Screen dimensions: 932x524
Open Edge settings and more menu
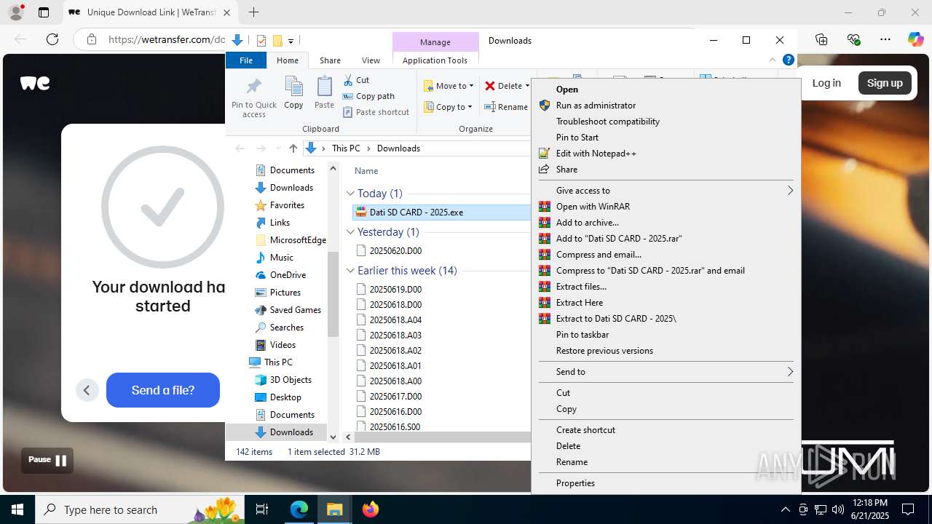[885, 39]
